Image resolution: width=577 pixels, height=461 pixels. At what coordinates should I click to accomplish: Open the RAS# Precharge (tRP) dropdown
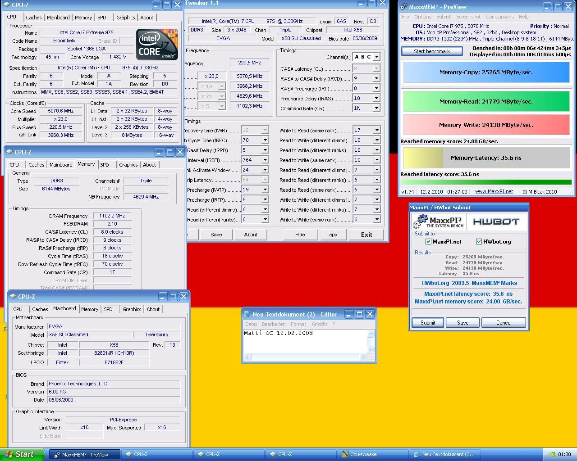376,88
